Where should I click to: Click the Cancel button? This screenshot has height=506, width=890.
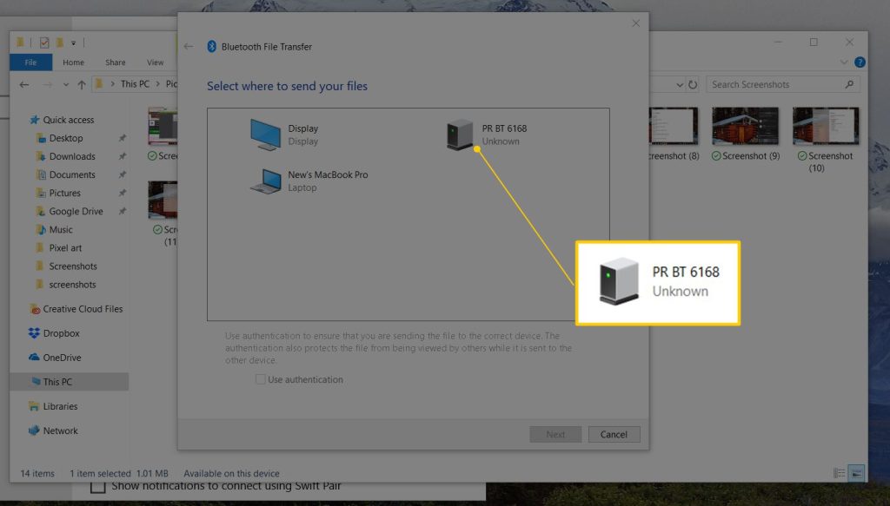614,435
